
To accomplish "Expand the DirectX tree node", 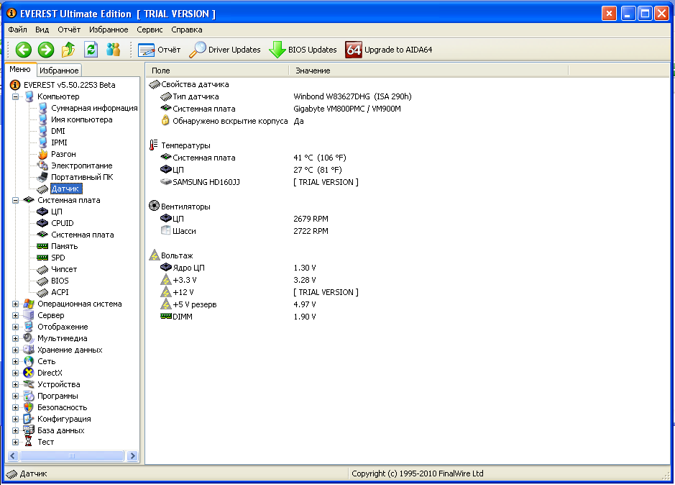I will tap(16, 373).
